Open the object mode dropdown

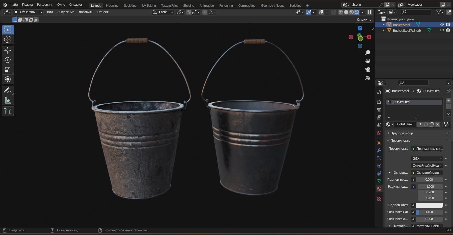pos(28,12)
